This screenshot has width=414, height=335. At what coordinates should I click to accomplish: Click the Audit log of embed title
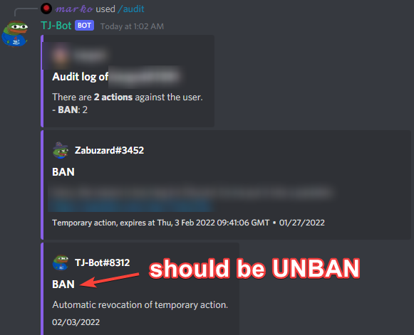coord(81,77)
